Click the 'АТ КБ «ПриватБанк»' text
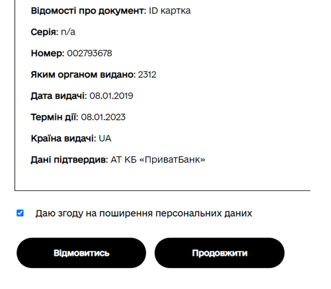331x289 pixels. coord(158,160)
